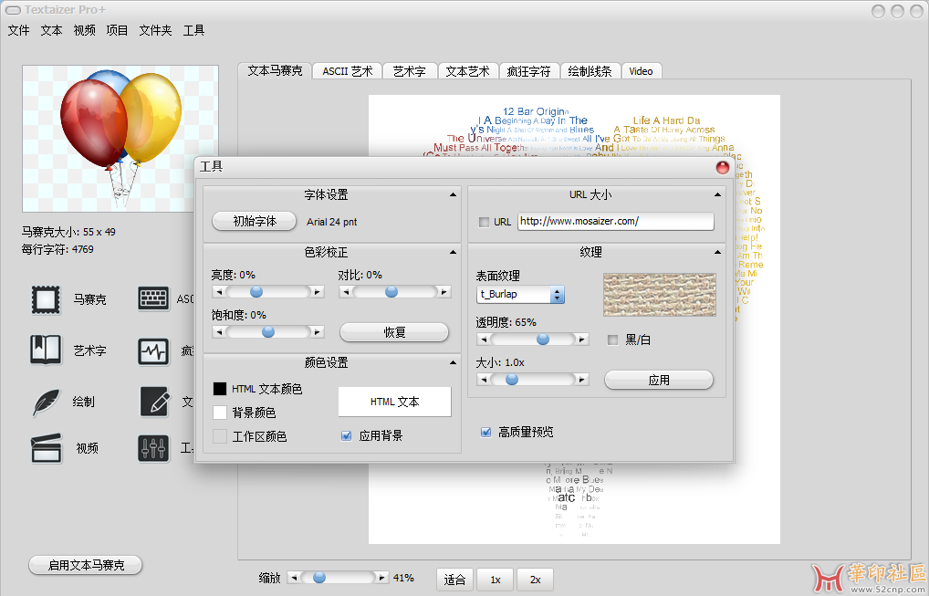Select the ASCII keyboard icon
The height and width of the screenshot is (596, 929).
click(x=153, y=299)
